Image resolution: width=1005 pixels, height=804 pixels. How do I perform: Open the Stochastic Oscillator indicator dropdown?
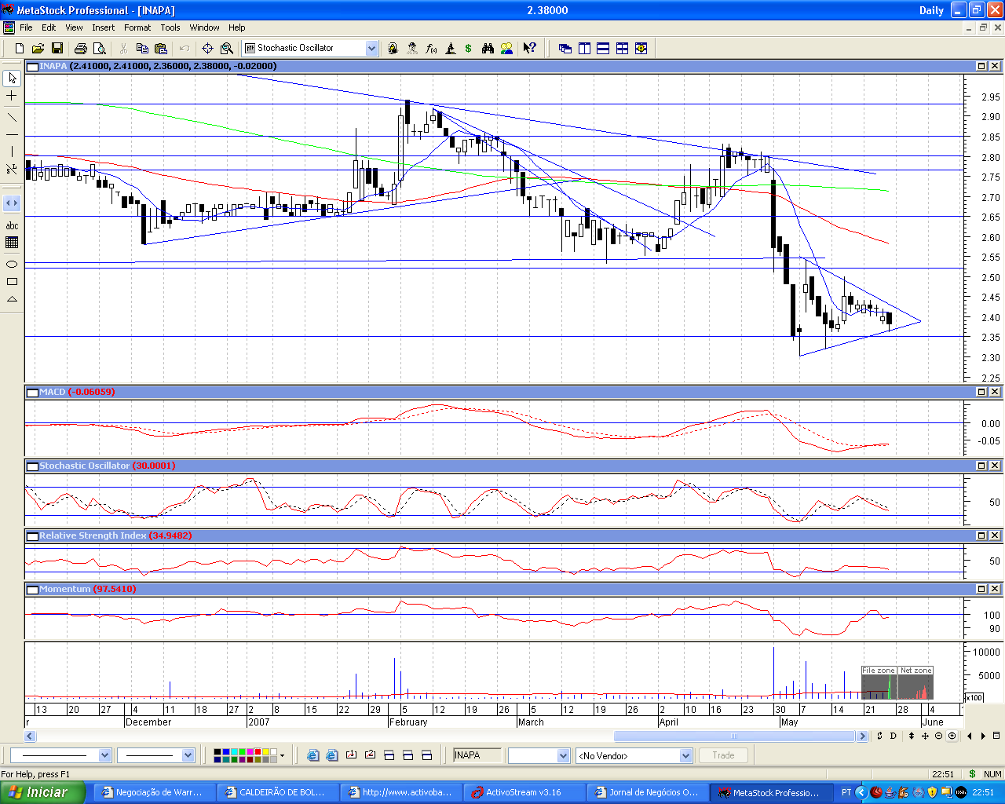[x=371, y=49]
